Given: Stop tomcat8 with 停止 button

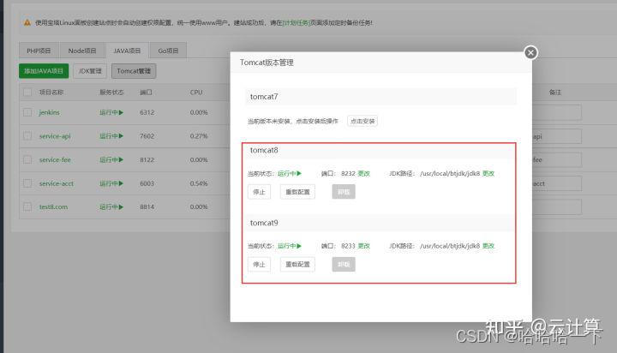Looking at the screenshot, I should coord(259,192).
